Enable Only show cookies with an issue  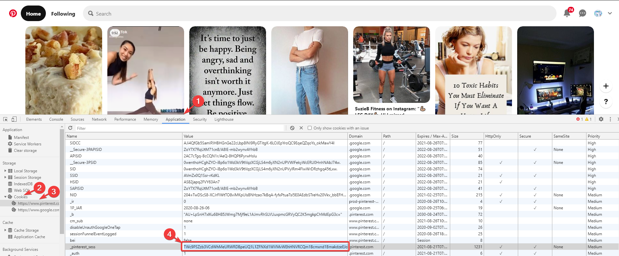[x=310, y=128]
